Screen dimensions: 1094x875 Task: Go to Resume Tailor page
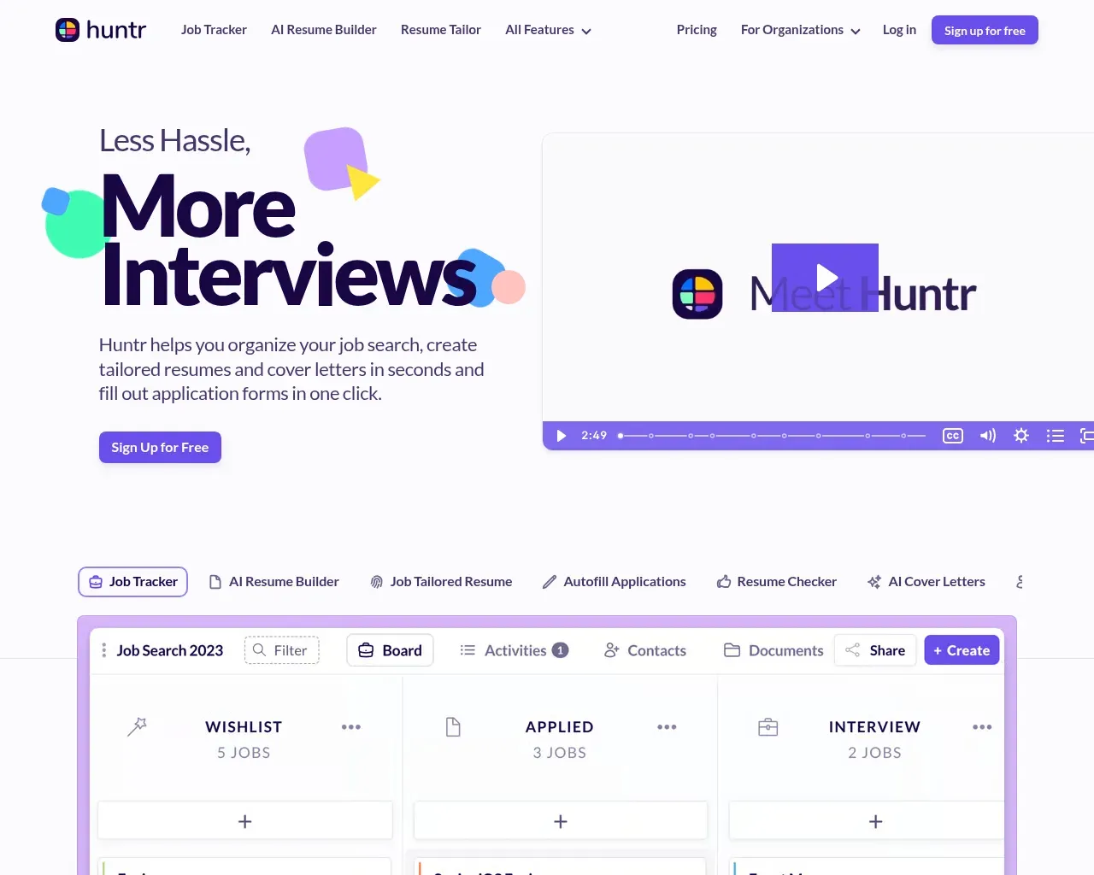click(x=441, y=30)
